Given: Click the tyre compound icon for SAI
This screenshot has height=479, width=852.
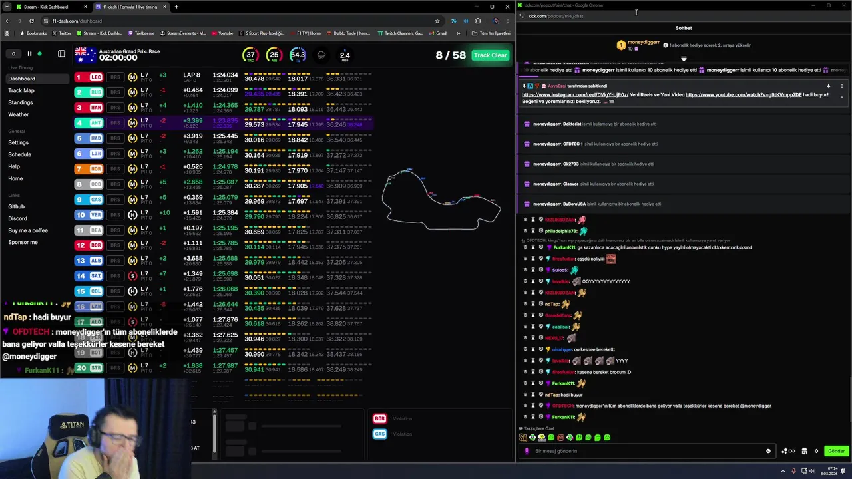Looking at the screenshot, I should [x=132, y=276].
